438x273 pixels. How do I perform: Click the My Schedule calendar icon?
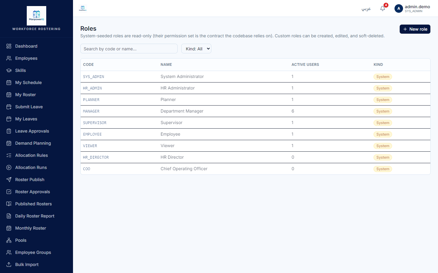pyautogui.click(x=9, y=83)
